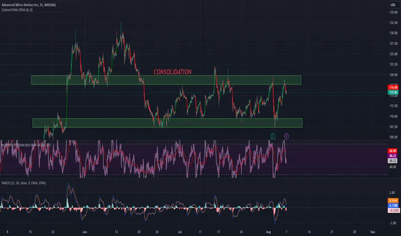Click the 125.00 price axis label
The height and width of the screenshot is (236, 401).
point(393,54)
